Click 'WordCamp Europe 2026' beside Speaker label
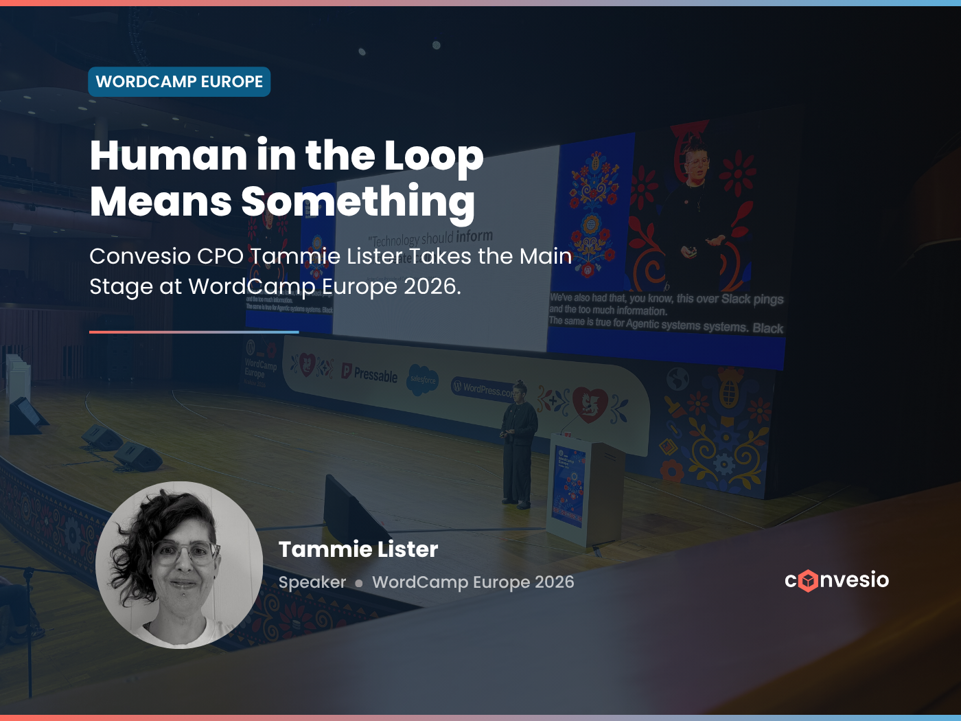Image resolution: width=961 pixels, height=721 pixels. pos(473,582)
